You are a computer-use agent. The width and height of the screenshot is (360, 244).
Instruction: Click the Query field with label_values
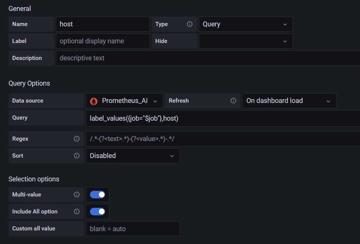[223, 118]
